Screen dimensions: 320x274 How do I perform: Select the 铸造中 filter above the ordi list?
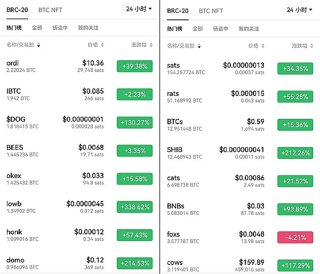[x=62, y=27]
